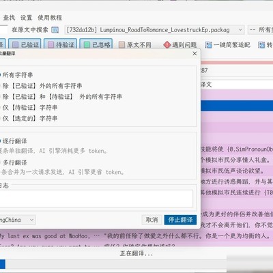The width and height of the screenshot is (273, 273).
Task: Click the 转 toolbar icon at right edge
Action: click(x=261, y=45)
